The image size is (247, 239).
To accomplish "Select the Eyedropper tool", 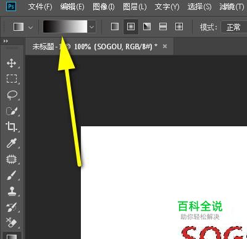I will click(x=12, y=143).
